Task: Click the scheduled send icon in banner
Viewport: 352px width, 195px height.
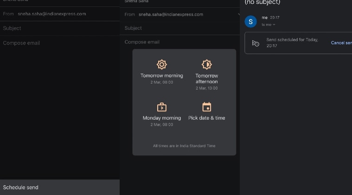Action: point(255,43)
